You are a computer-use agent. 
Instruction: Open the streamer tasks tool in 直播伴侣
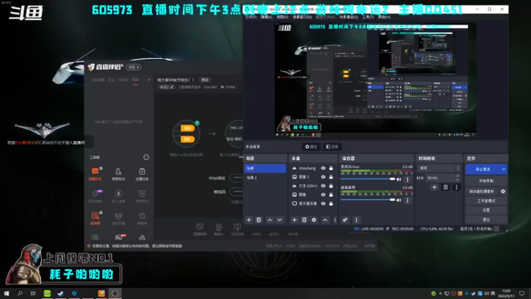[142, 173]
